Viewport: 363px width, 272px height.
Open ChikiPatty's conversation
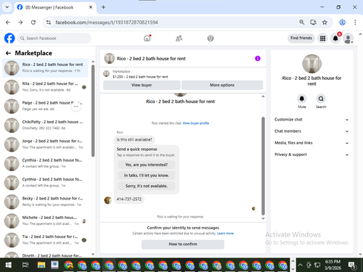45,125
